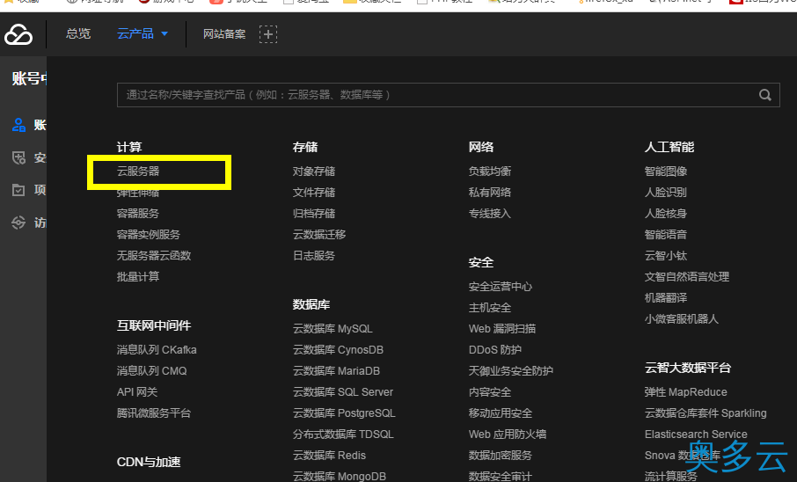This screenshot has height=482, width=797.
Task: Open 归档存储 link
Action: click(314, 214)
